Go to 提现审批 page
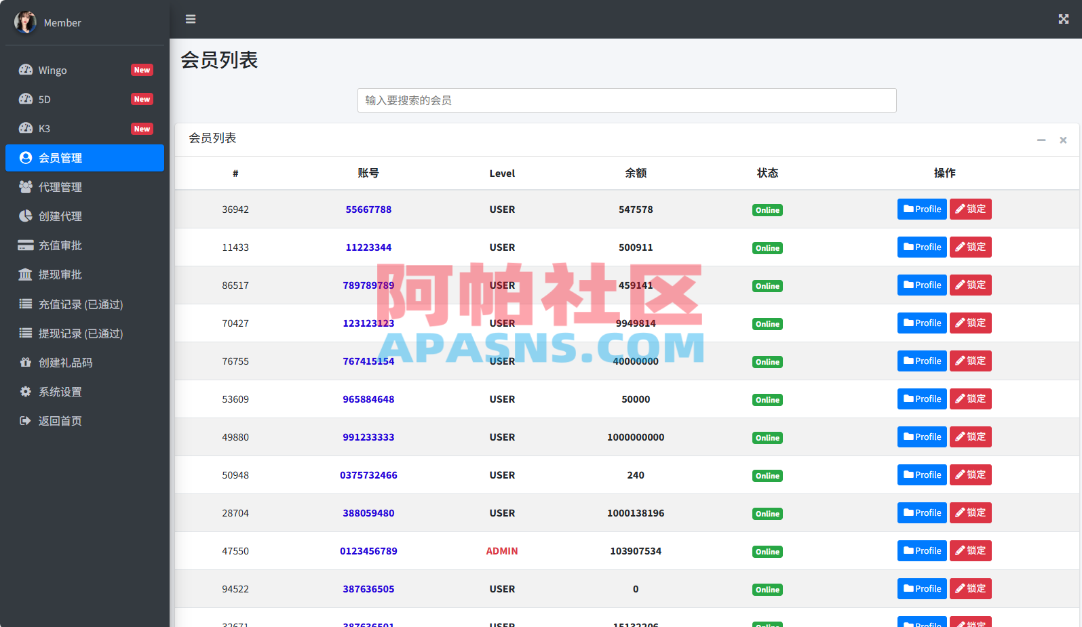The width and height of the screenshot is (1082, 627). pyautogui.click(x=85, y=275)
